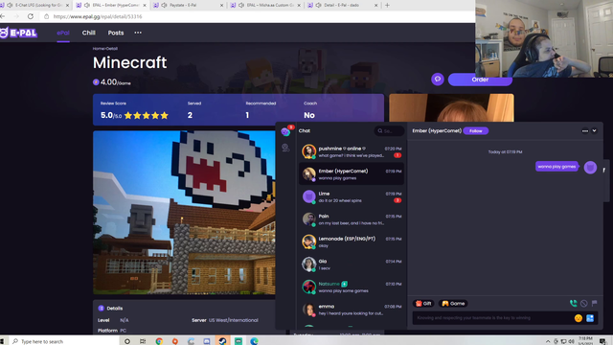Image resolution: width=613 pixels, height=345 pixels.
Task: Open the emma conversation
Action: click(x=352, y=310)
